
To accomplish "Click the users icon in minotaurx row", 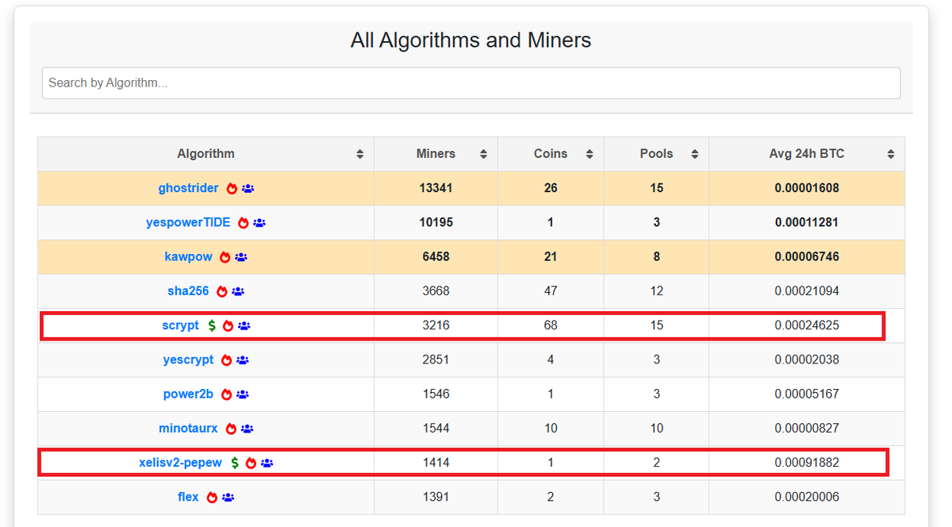I will coord(248,429).
